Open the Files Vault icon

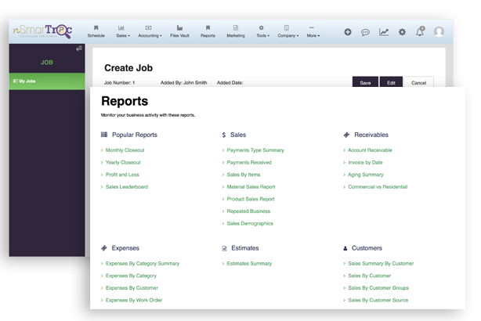click(180, 31)
